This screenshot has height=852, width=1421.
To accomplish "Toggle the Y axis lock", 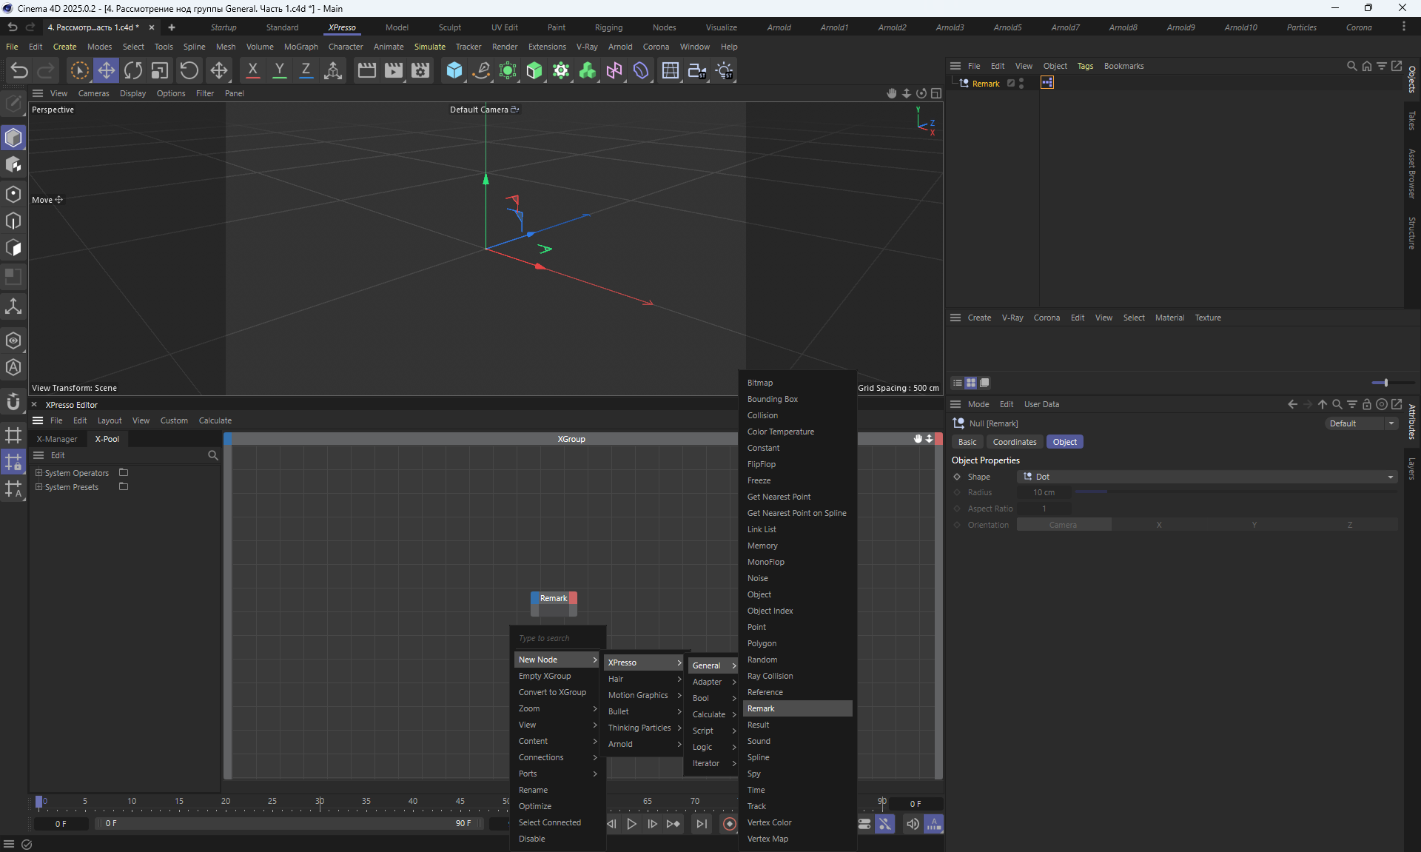I will (279, 70).
